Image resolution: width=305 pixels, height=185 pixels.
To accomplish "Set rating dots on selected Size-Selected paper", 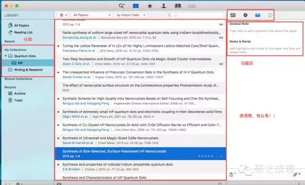I will click(x=205, y=156).
